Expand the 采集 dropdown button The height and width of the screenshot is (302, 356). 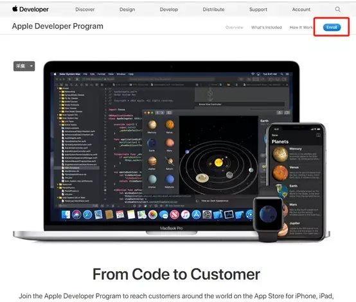(x=24, y=66)
